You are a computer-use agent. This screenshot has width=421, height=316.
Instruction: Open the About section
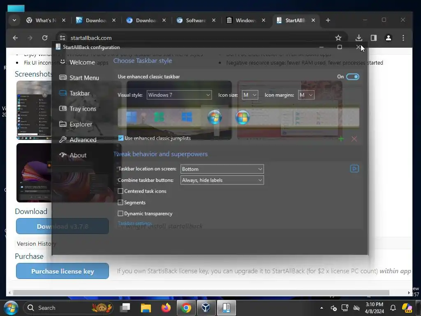click(73, 155)
